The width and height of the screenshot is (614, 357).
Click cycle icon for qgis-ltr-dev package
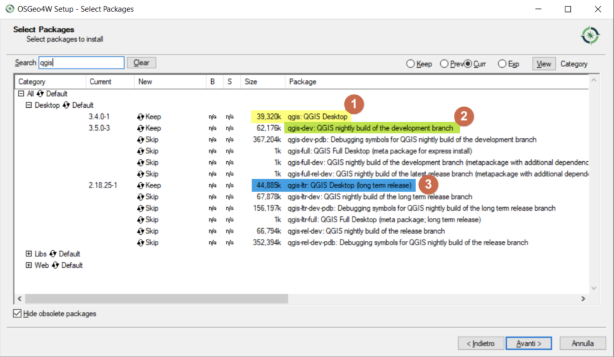click(x=140, y=196)
